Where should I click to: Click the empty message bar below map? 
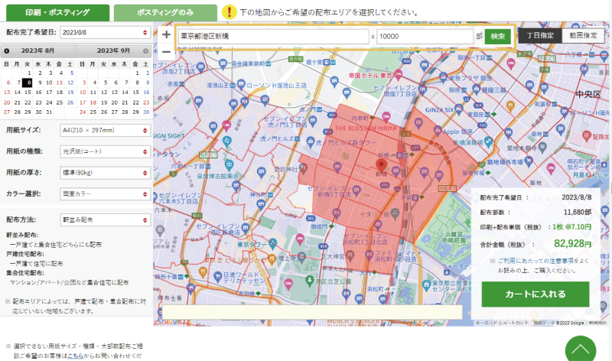pyautogui.click(x=312, y=312)
